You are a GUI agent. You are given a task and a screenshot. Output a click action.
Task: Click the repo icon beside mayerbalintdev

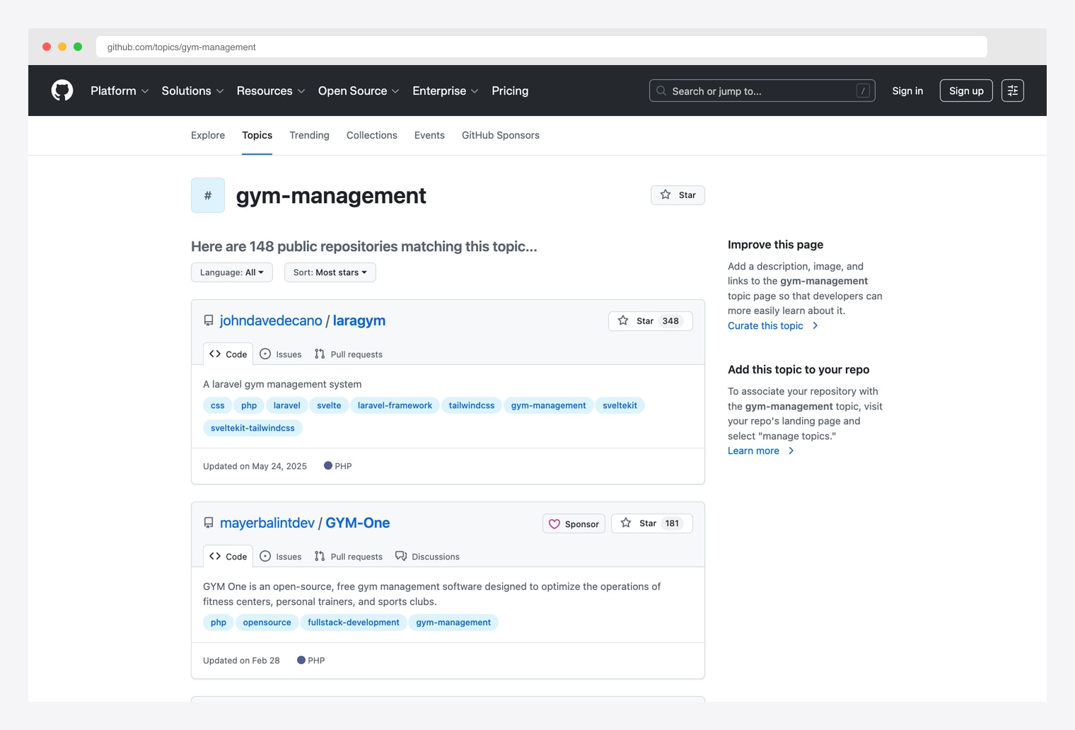pos(209,523)
